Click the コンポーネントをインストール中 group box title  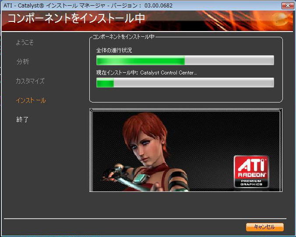123,37
